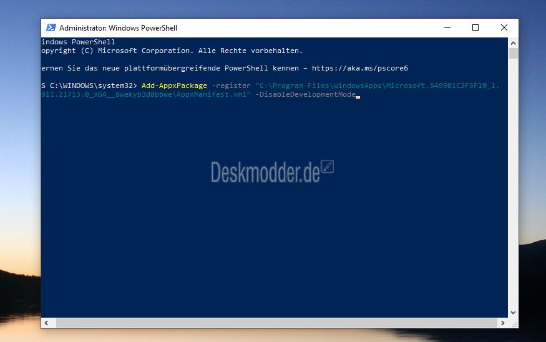Image resolution: width=546 pixels, height=342 pixels.
Task: Click the vertical scrollbar up arrow
Action: [x=513, y=43]
